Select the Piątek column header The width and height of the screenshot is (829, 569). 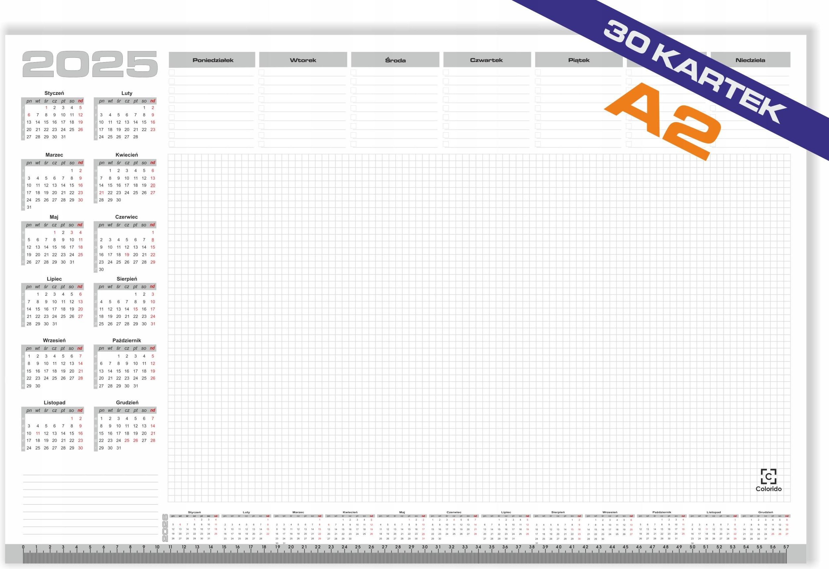(579, 60)
